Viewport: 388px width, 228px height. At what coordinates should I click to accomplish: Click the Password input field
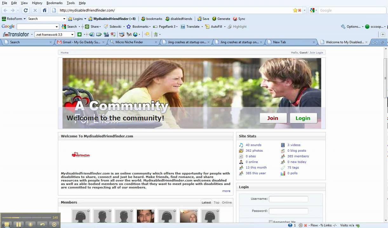tap(288, 211)
